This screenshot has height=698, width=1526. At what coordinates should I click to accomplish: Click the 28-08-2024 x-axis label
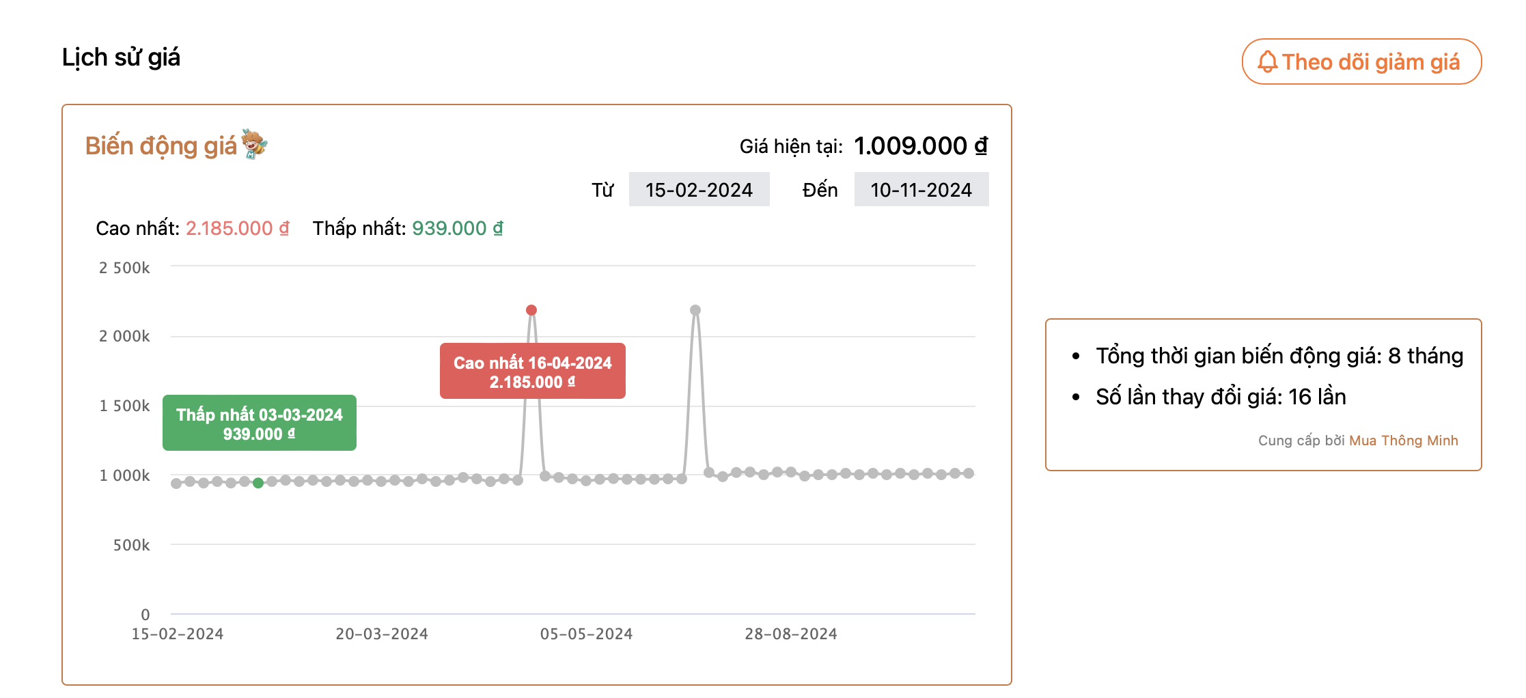[x=790, y=634]
